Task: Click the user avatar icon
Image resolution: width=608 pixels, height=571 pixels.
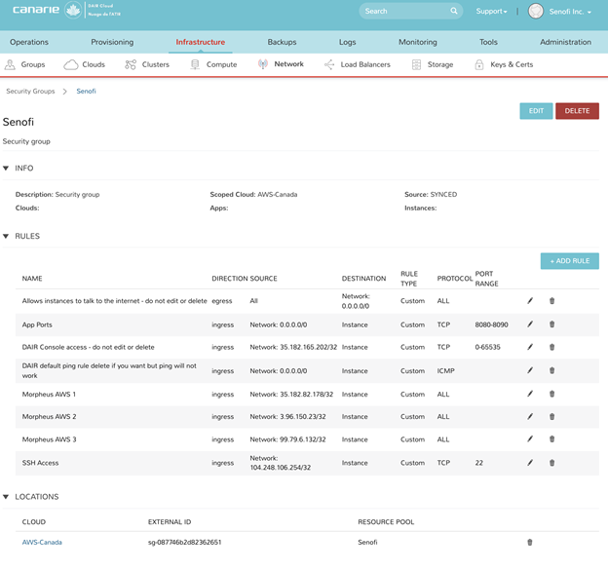Action: coord(535,12)
